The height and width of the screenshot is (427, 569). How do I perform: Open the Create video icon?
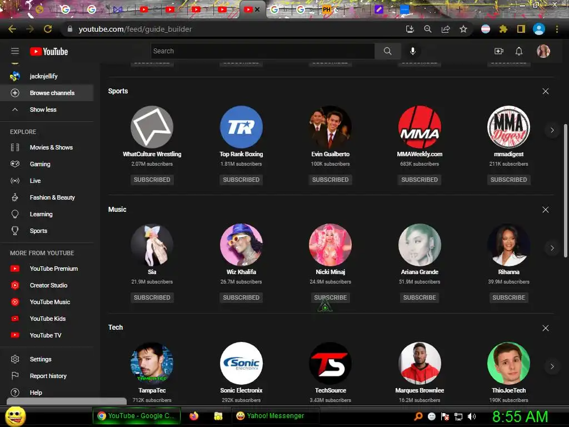point(499,51)
